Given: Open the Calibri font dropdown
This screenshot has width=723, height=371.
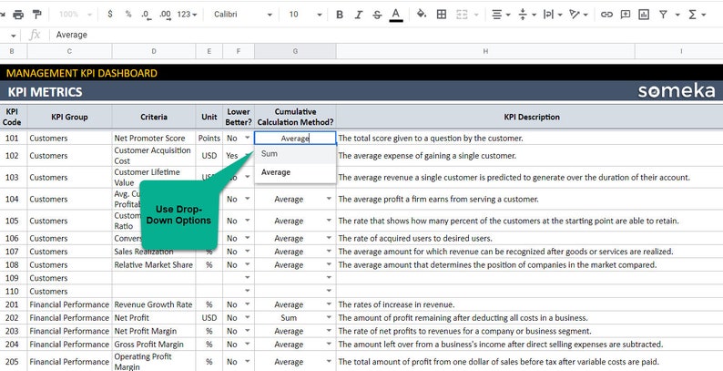Looking at the screenshot, I should pos(242,15).
